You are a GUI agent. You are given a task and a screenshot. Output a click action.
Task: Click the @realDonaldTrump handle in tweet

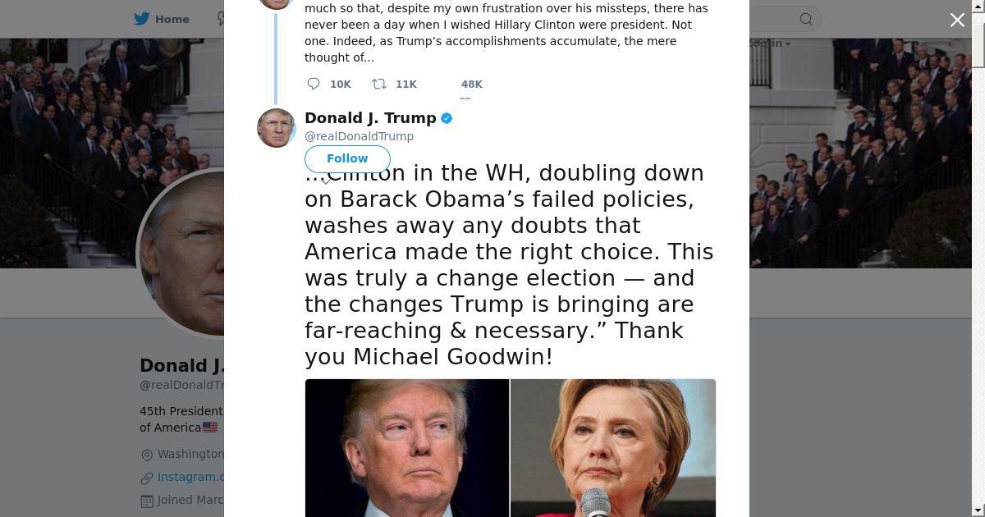click(359, 136)
